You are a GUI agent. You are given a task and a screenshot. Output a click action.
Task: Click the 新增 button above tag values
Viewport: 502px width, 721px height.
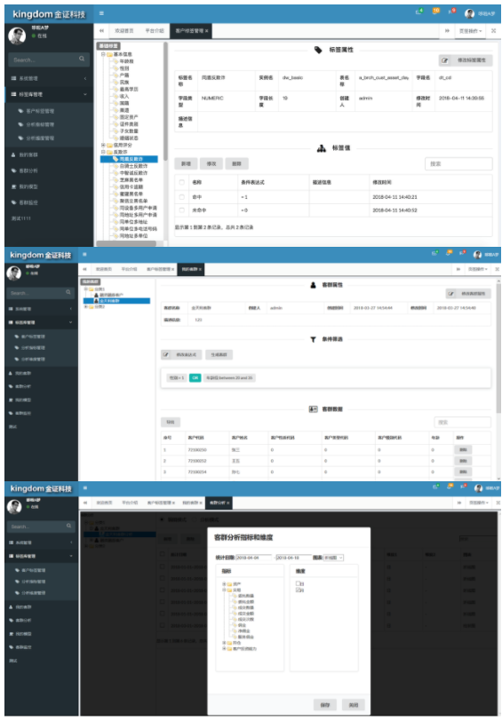[186, 163]
